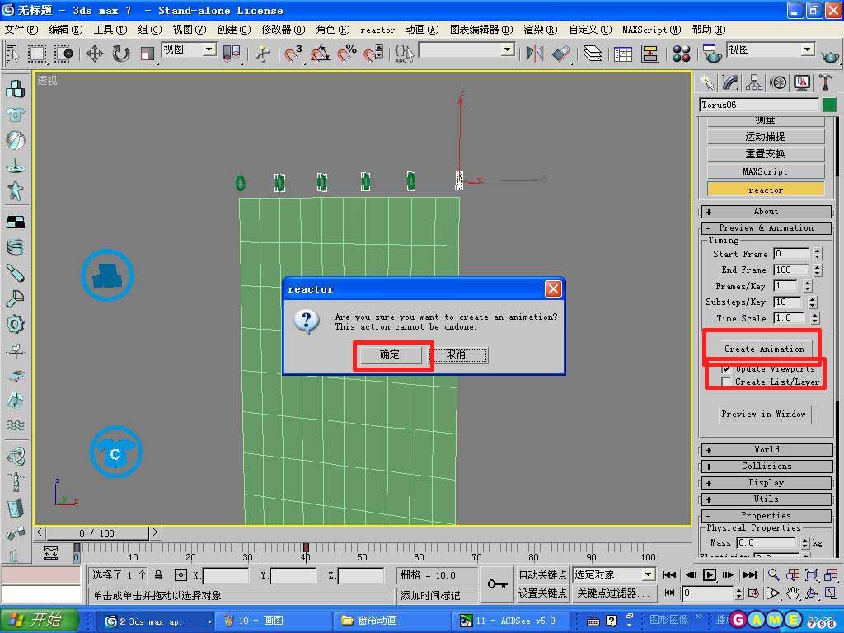844x633 pixels.
Task: Click the Play Animation button
Action: tap(710, 574)
